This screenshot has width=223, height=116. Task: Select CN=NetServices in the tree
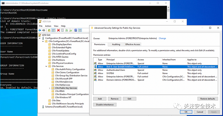(x=63, y=85)
